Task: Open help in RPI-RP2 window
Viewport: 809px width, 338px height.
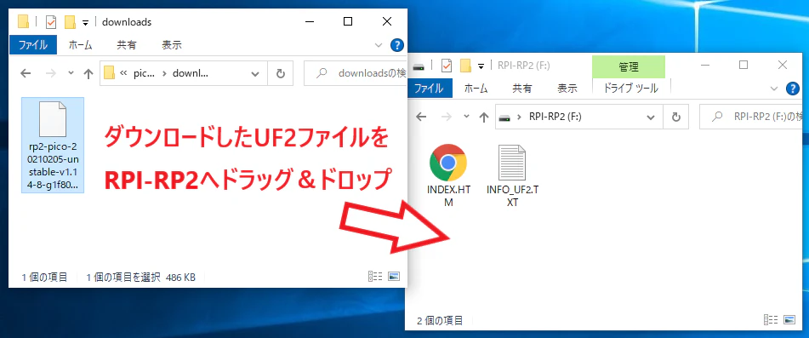Action: click(x=792, y=89)
